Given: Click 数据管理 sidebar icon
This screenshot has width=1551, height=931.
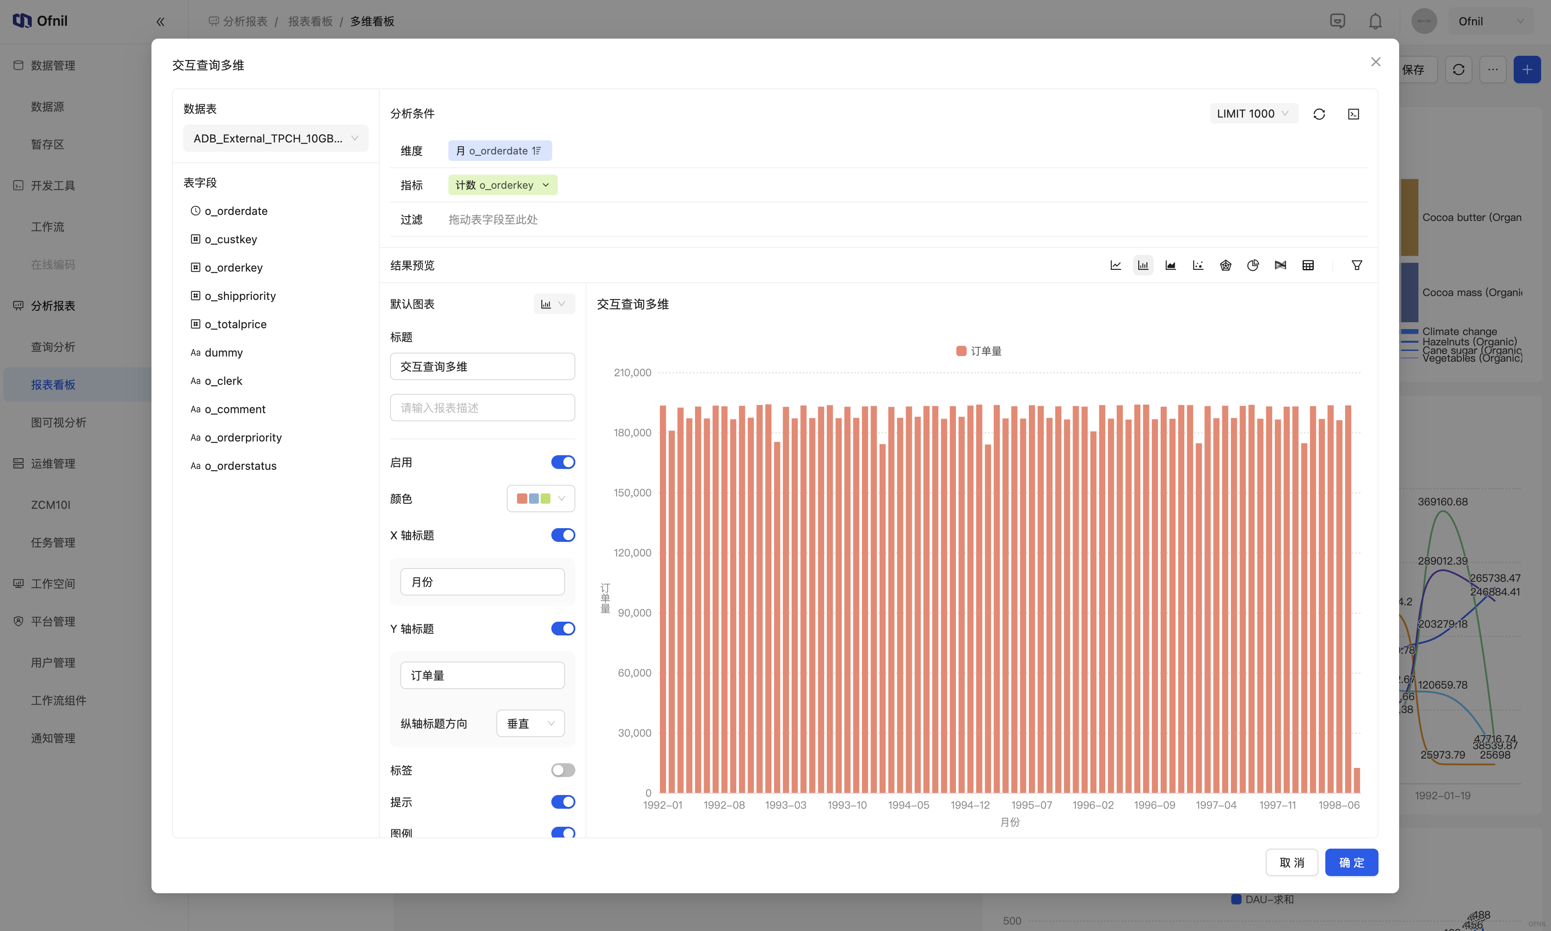Looking at the screenshot, I should (x=18, y=65).
